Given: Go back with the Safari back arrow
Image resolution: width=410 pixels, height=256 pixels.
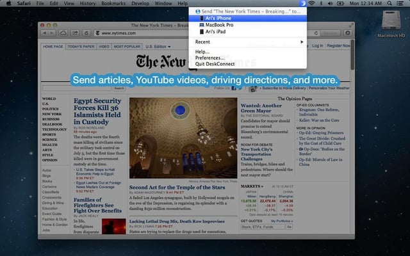Looking at the screenshot, I should (x=45, y=33).
